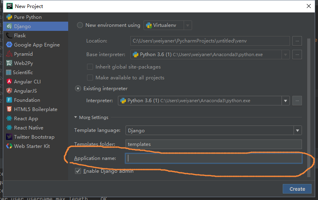Open the Base interpreter dropdown
The height and width of the screenshot is (200, 318).
click(286, 55)
